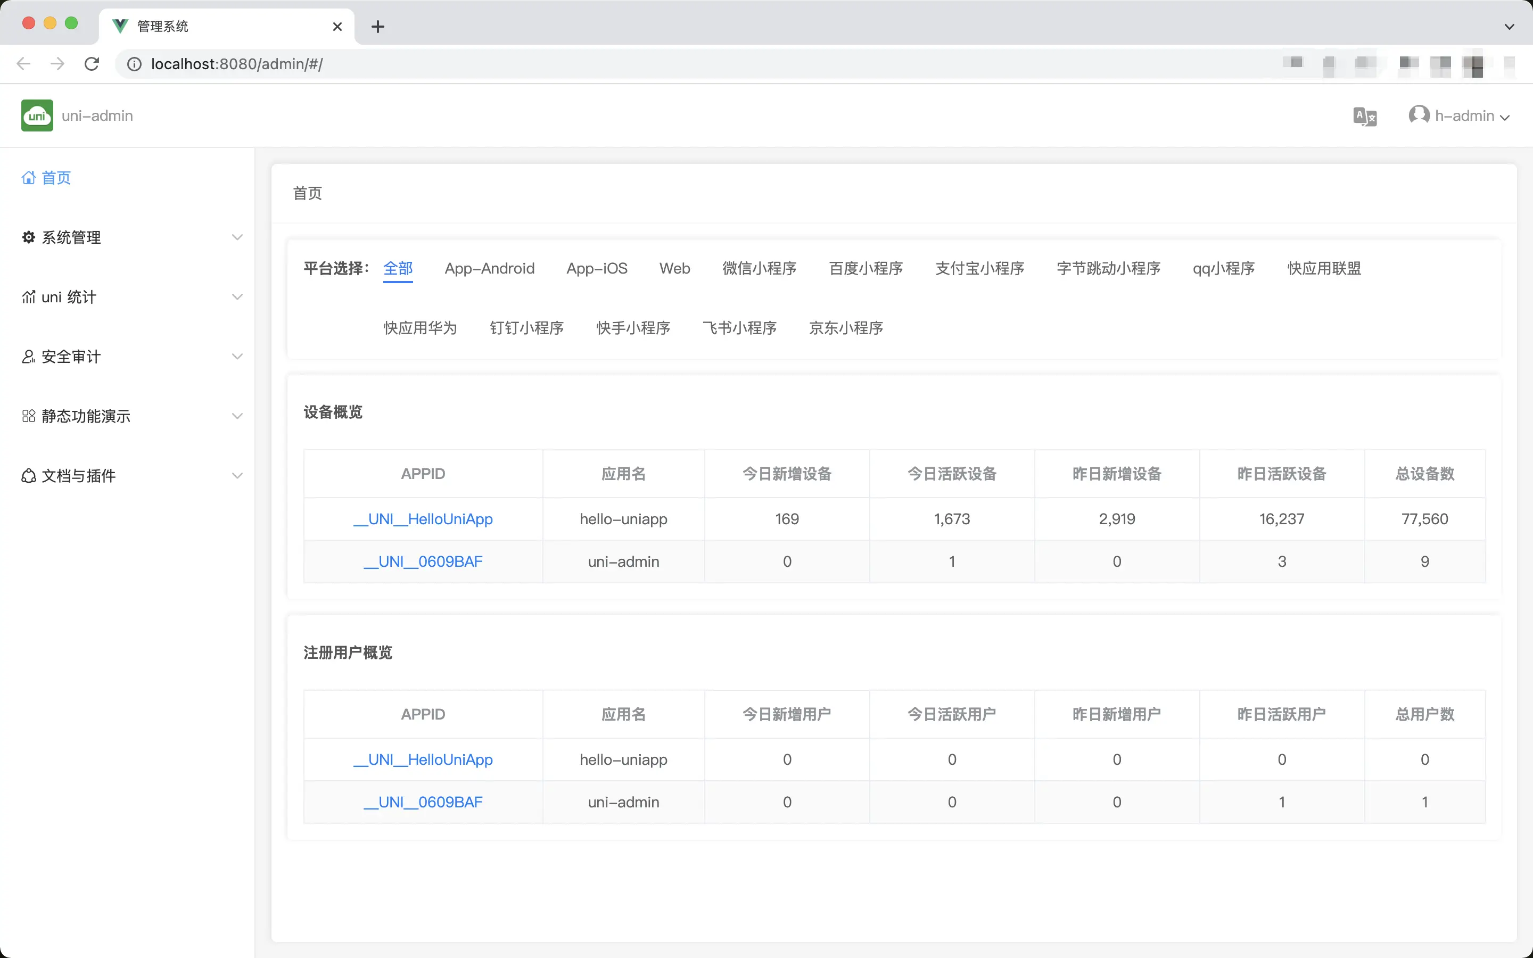Select the qq小程序 platform tab
The height and width of the screenshot is (958, 1533).
tap(1224, 269)
